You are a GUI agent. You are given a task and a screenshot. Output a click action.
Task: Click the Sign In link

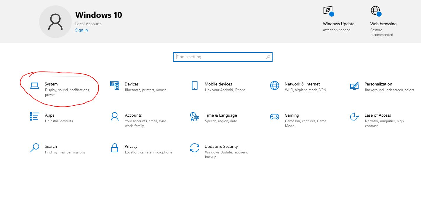pos(81,30)
